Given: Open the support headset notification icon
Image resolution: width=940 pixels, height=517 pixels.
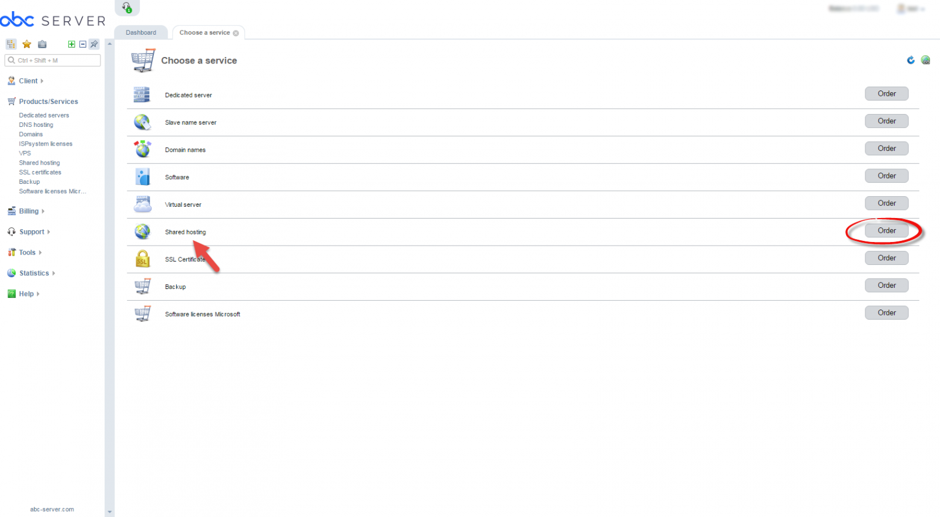Looking at the screenshot, I should [x=127, y=7].
